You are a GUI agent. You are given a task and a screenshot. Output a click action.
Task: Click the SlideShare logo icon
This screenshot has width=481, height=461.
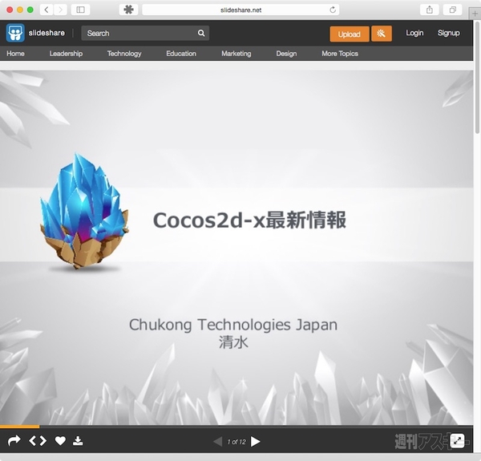coord(15,33)
